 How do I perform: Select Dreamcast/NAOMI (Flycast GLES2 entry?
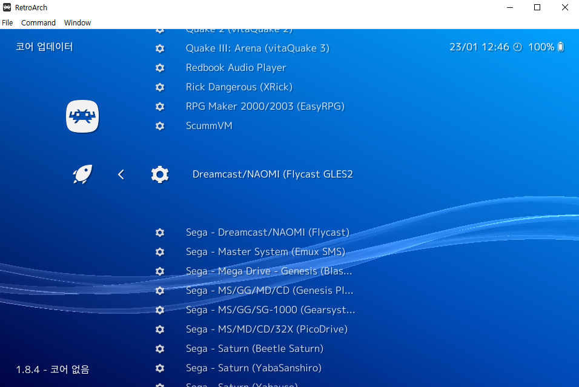(273, 174)
